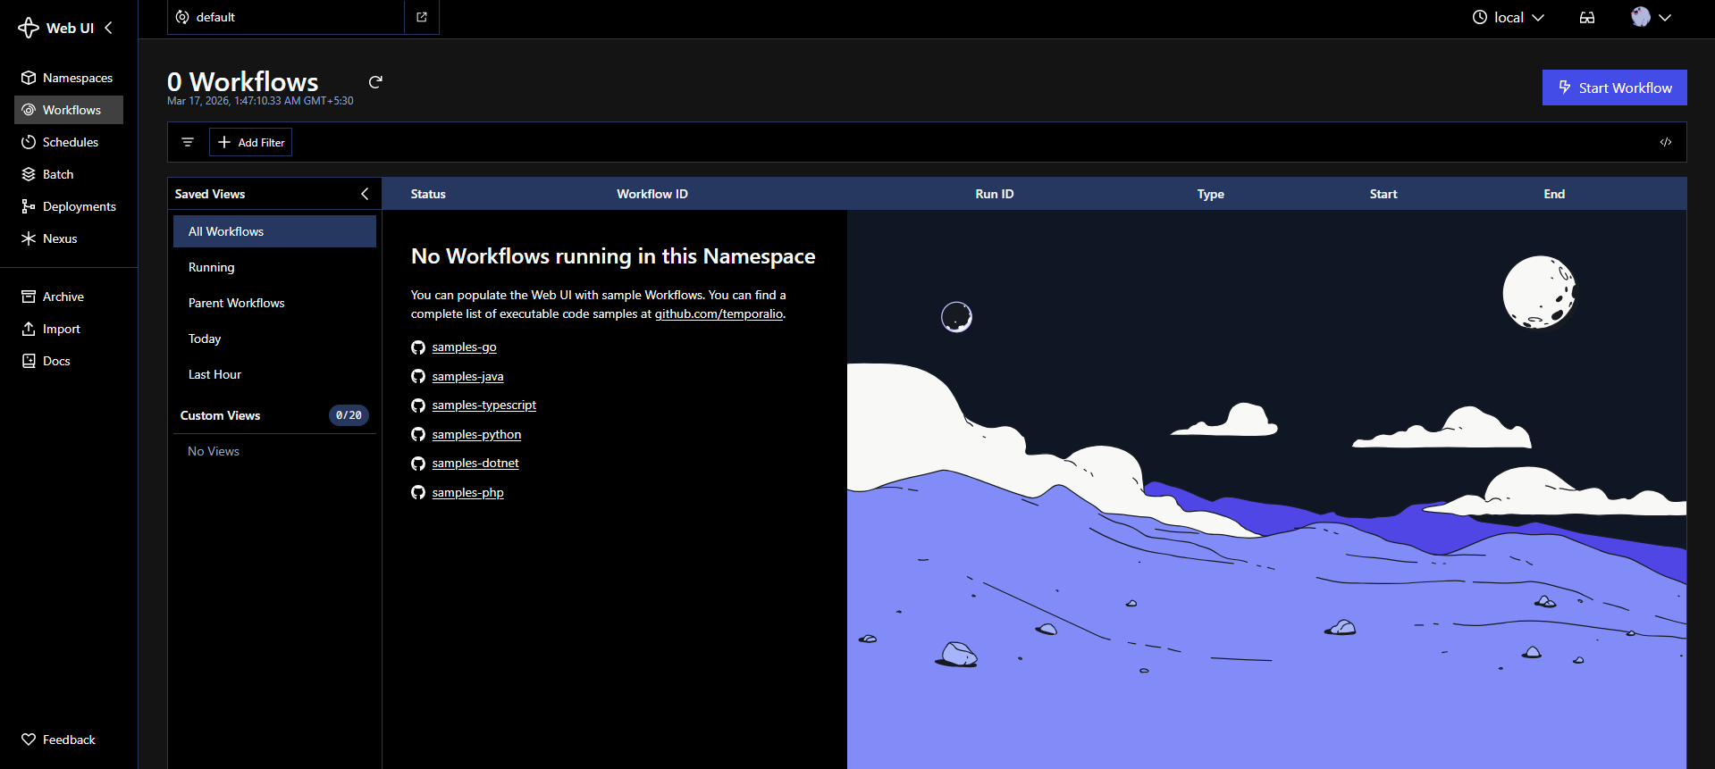Click the GitHub icon beside samples-go
Viewport: 1715px width, 769px height.
[418, 347]
